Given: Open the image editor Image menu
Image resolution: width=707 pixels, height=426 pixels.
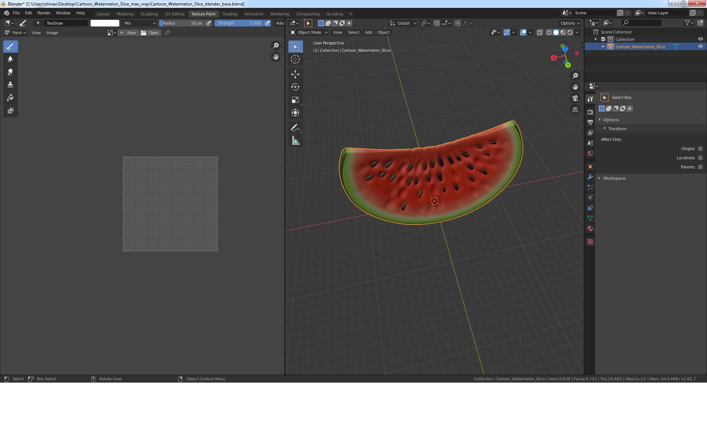Looking at the screenshot, I should [x=52, y=33].
